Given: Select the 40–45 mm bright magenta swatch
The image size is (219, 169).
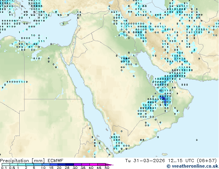Looking at the screenshot, I should pos(94,165).
